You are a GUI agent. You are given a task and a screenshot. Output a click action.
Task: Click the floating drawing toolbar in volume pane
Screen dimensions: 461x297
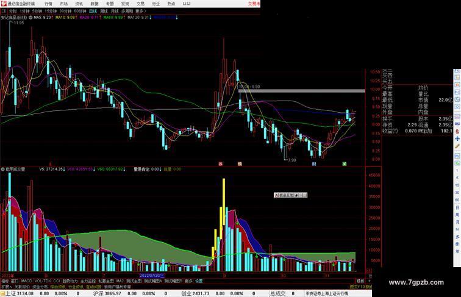pyautogui.click(x=290, y=195)
